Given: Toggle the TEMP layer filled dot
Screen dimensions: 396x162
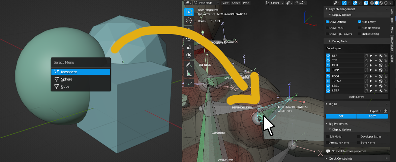Looking at the screenshot, I should pos(376,70).
